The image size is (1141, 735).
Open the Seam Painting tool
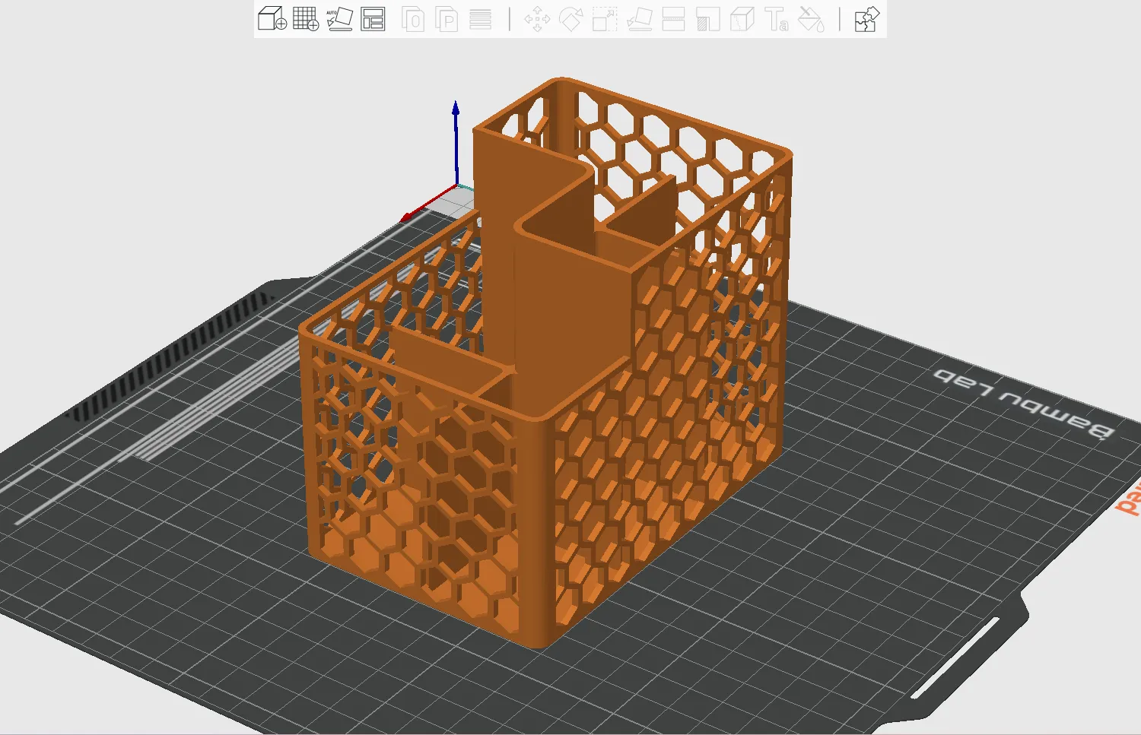(x=742, y=19)
